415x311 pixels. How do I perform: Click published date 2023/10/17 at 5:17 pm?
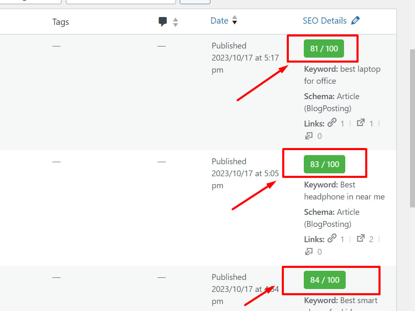tap(245, 64)
